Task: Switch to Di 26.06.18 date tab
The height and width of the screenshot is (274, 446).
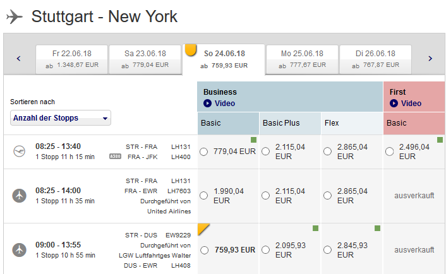Action: pos(375,59)
